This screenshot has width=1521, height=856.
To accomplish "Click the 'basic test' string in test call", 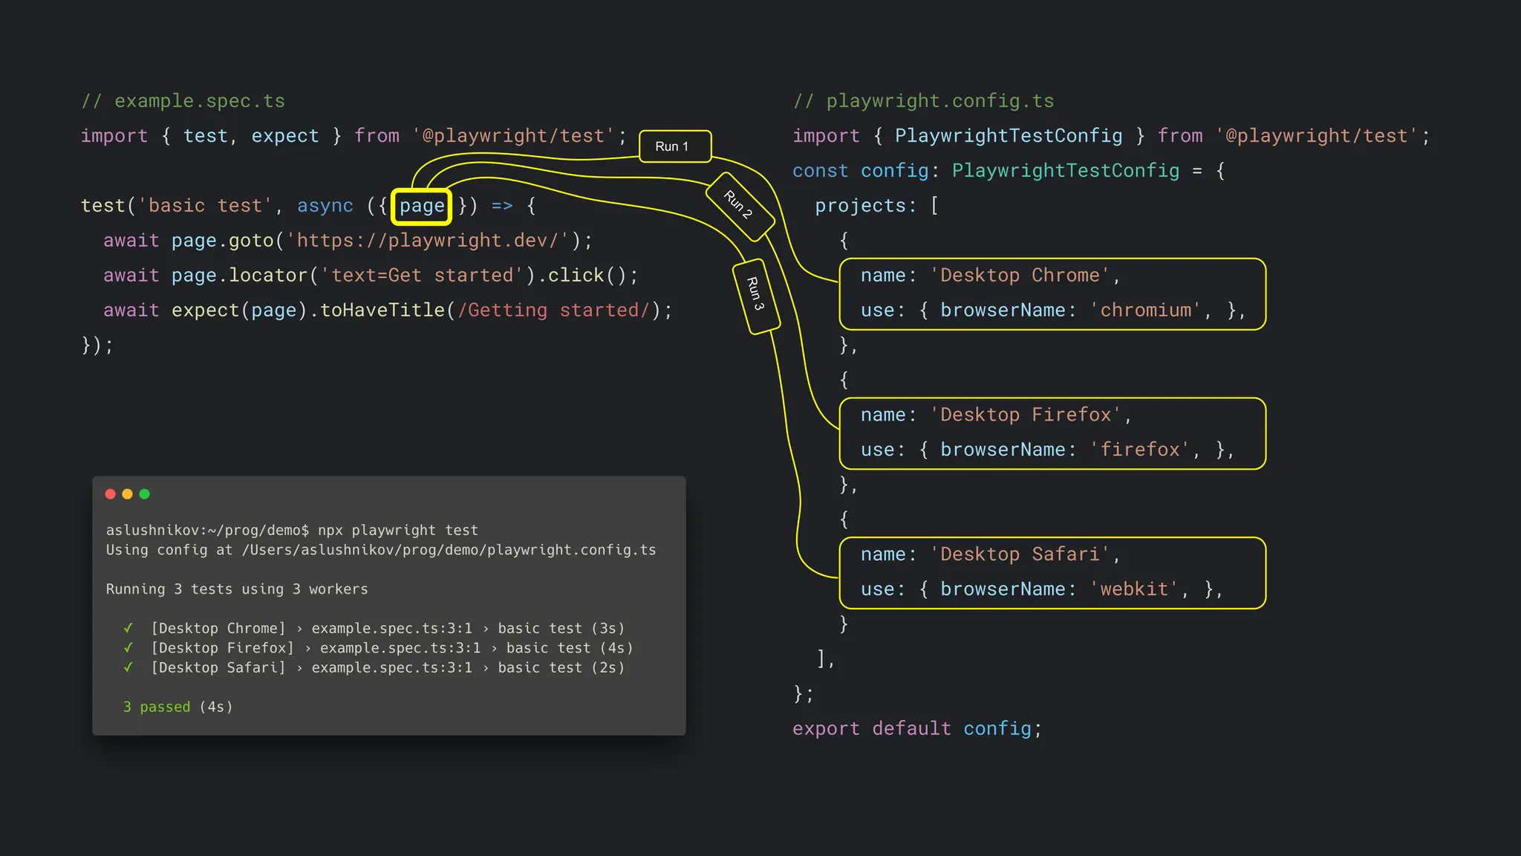I will pyautogui.click(x=206, y=206).
